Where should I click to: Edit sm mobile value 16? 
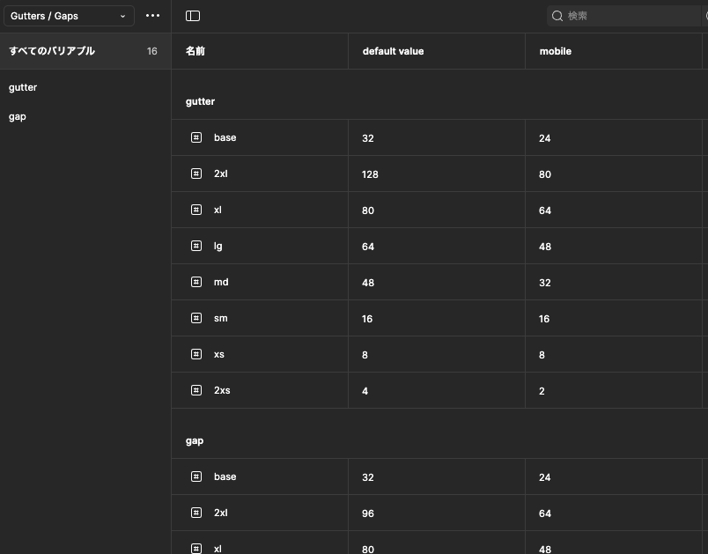click(x=544, y=319)
